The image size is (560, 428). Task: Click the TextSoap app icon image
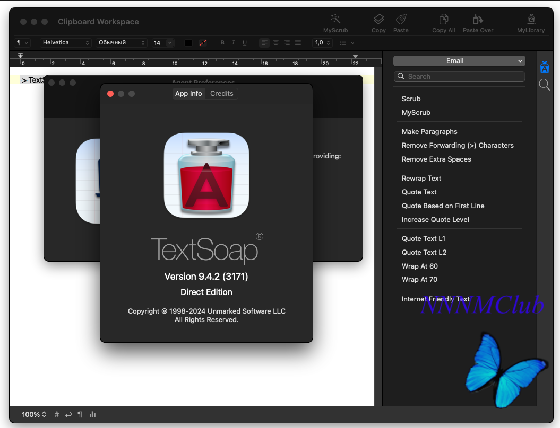[206, 175]
